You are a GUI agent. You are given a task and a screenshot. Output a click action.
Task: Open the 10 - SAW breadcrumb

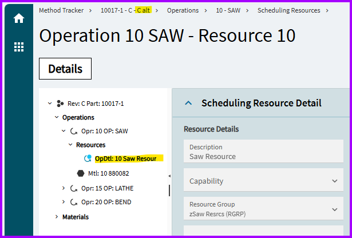(x=228, y=10)
